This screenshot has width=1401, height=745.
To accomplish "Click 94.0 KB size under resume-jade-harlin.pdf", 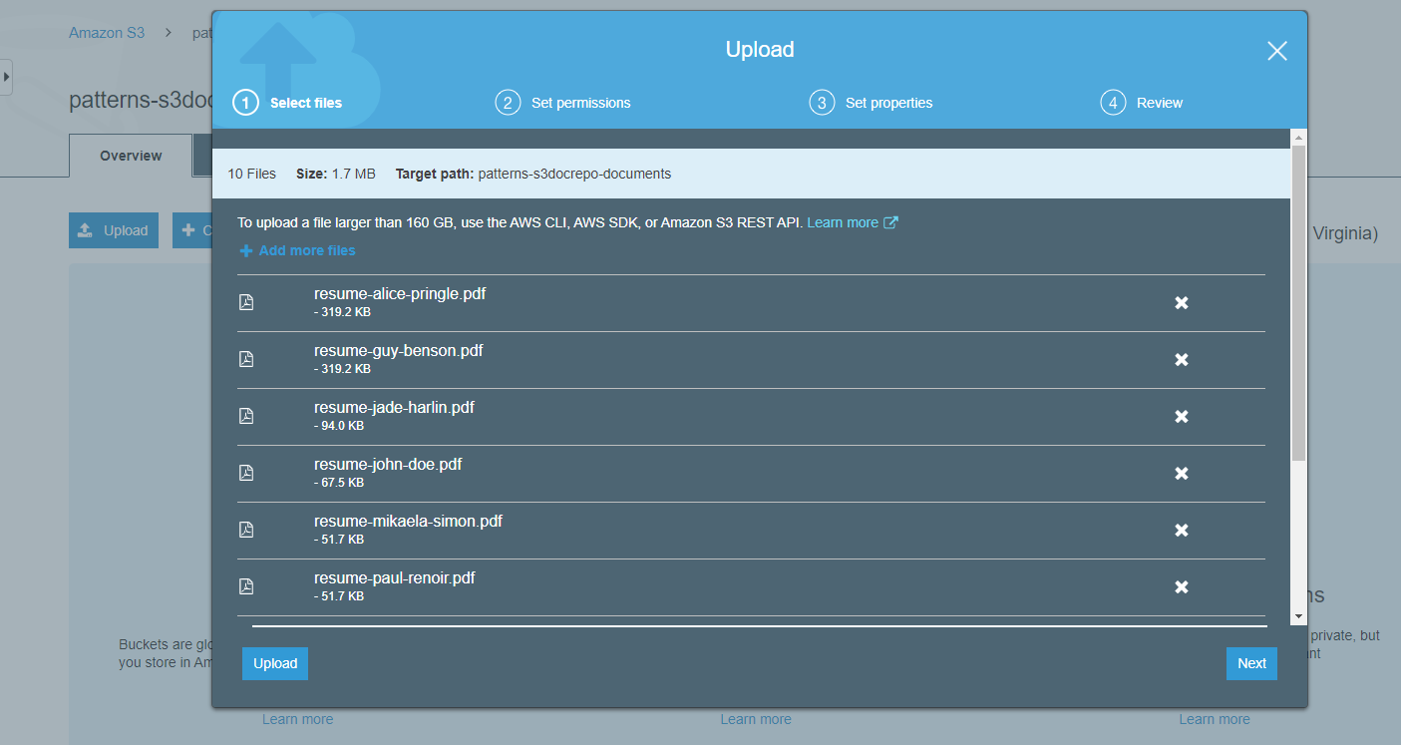I will tap(339, 426).
